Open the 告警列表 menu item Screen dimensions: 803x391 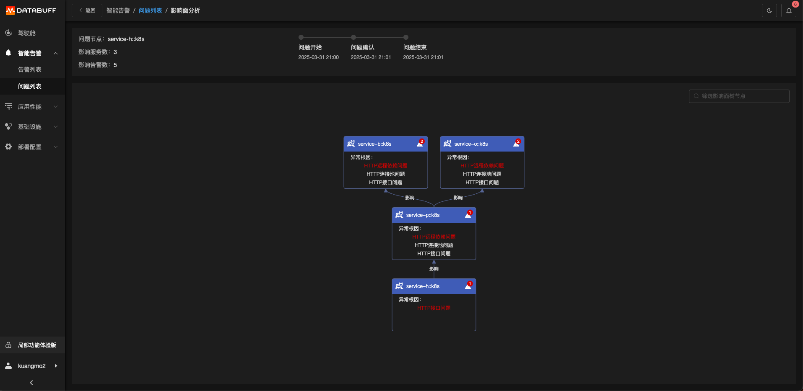click(x=30, y=69)
